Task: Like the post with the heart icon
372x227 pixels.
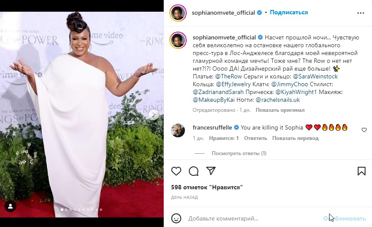Action: coord(176,171)
